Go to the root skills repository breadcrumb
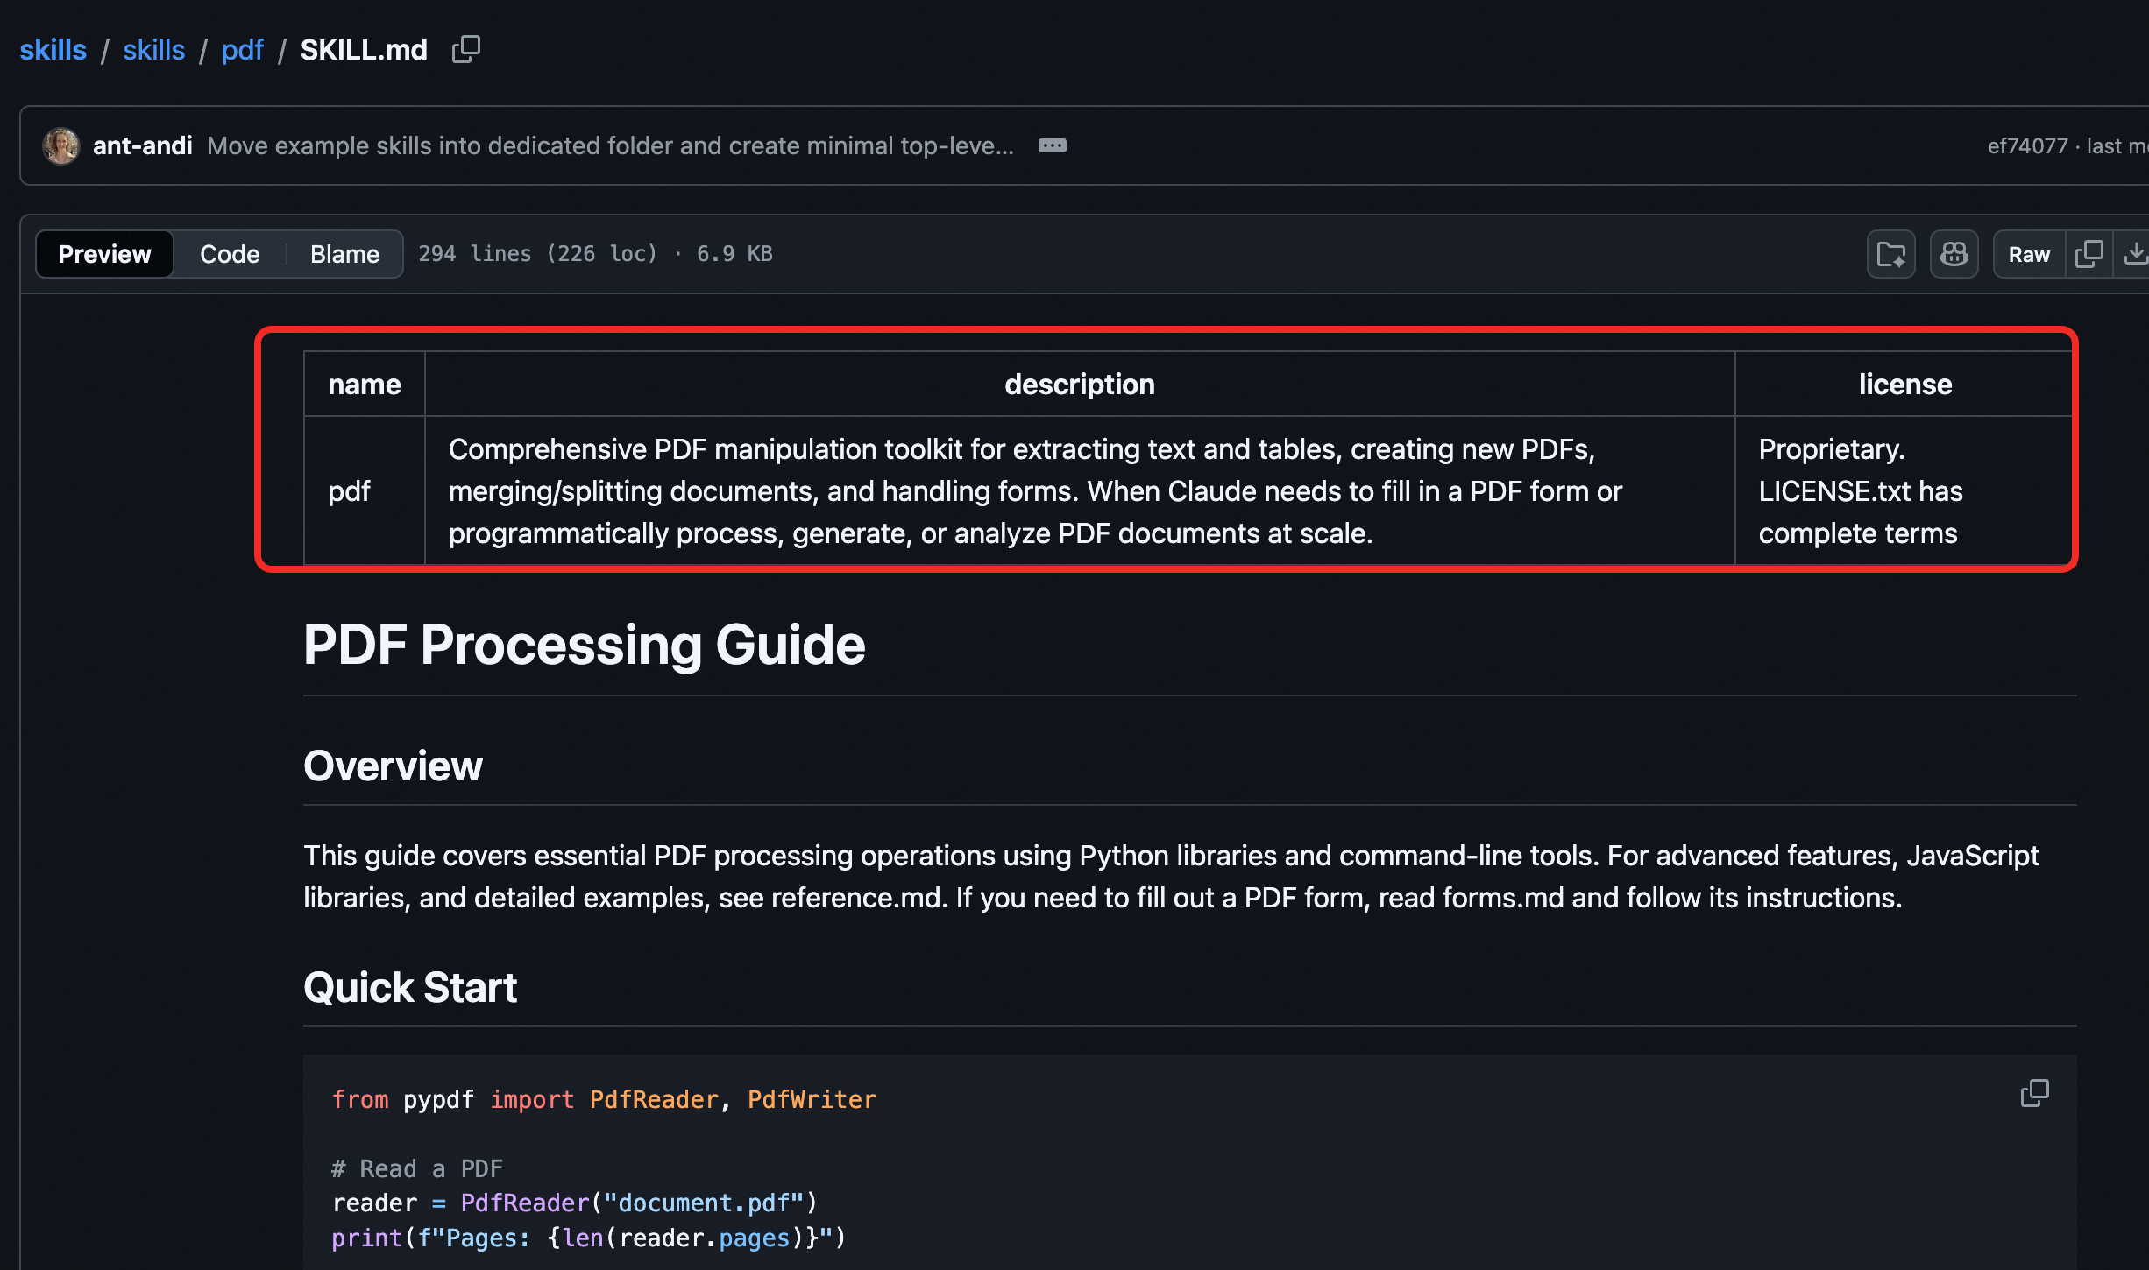 pos(53,50)
